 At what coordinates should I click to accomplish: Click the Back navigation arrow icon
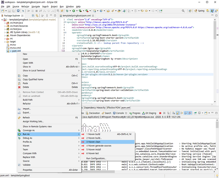tap(146, 11)
